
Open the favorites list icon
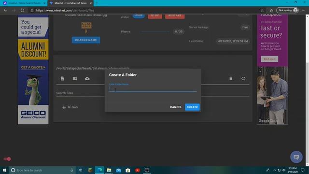point(271,10)
